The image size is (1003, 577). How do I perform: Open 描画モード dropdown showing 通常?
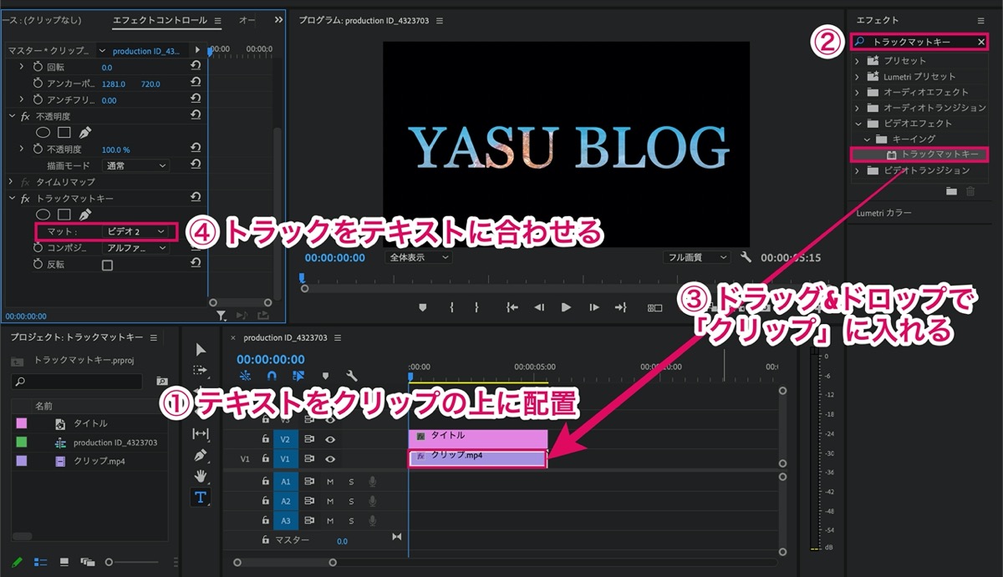pos(135,165)
